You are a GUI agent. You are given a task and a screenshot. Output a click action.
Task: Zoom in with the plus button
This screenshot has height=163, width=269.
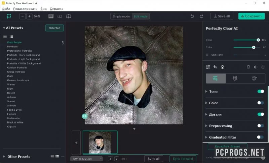[x=29, y=16]
